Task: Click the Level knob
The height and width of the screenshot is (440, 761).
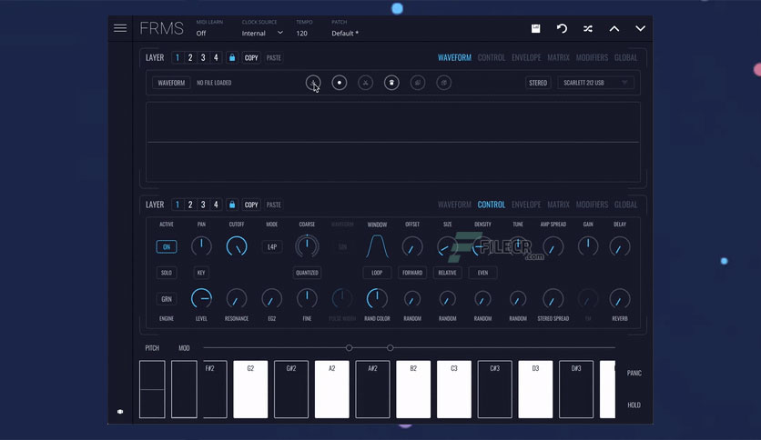Action: click(201, 298)
